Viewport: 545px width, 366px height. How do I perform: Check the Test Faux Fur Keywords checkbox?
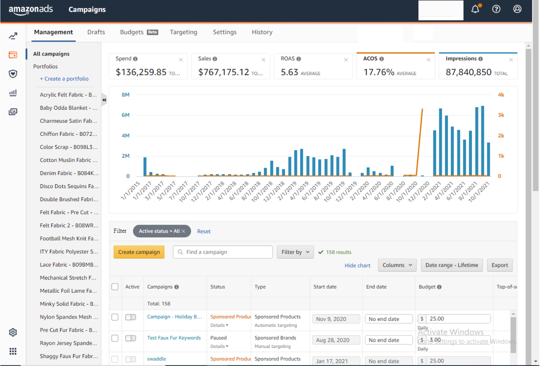tap(115, 338)
